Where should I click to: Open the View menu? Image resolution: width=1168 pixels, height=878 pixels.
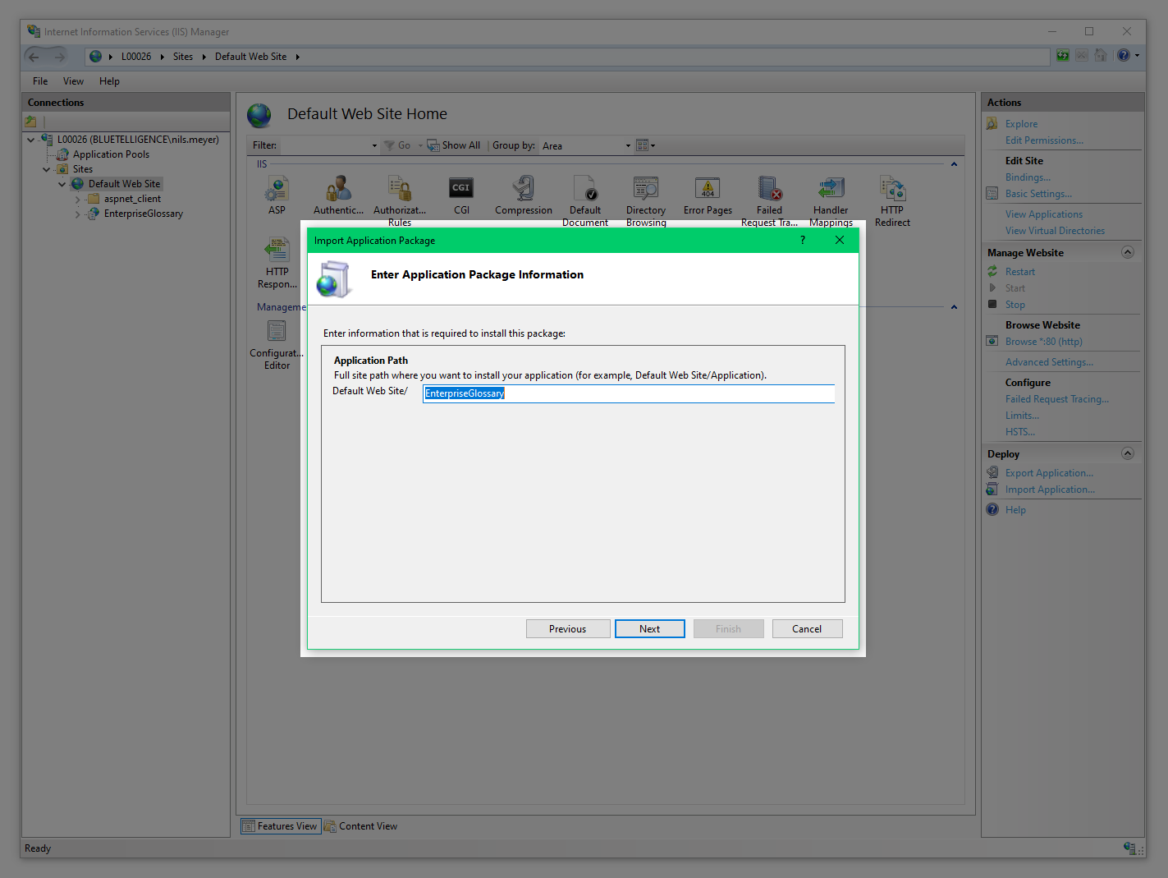[x=73, y=81]
